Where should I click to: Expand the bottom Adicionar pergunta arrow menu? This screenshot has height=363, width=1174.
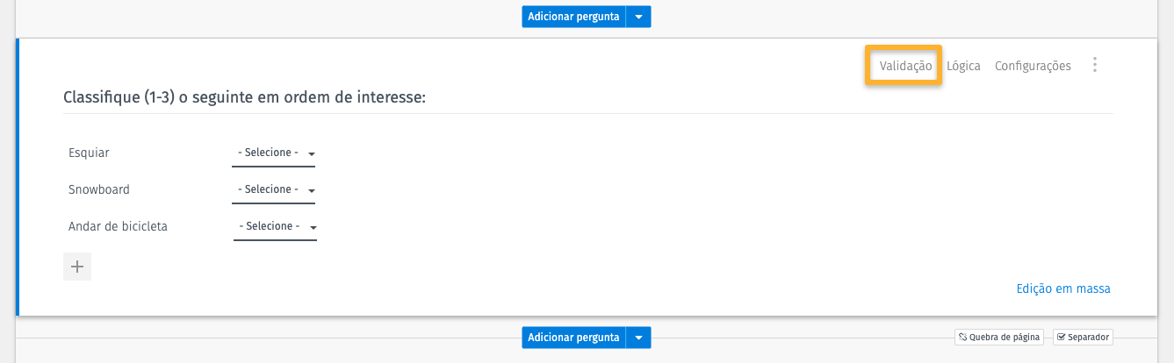(638, 338)
